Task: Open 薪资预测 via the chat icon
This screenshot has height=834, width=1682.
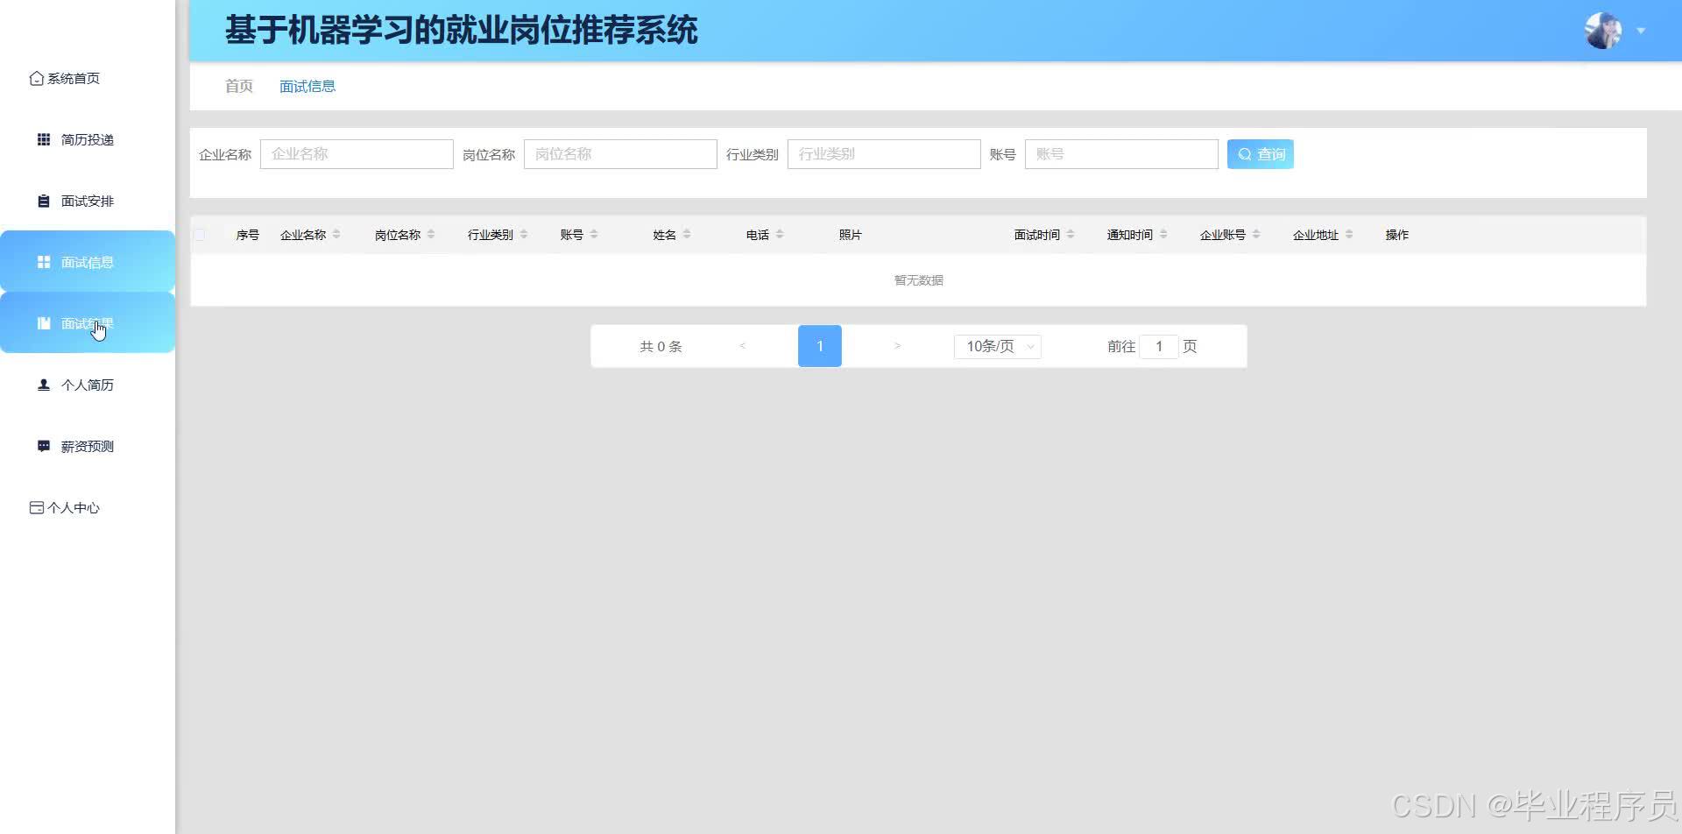Action: click(x=43, y=445)
